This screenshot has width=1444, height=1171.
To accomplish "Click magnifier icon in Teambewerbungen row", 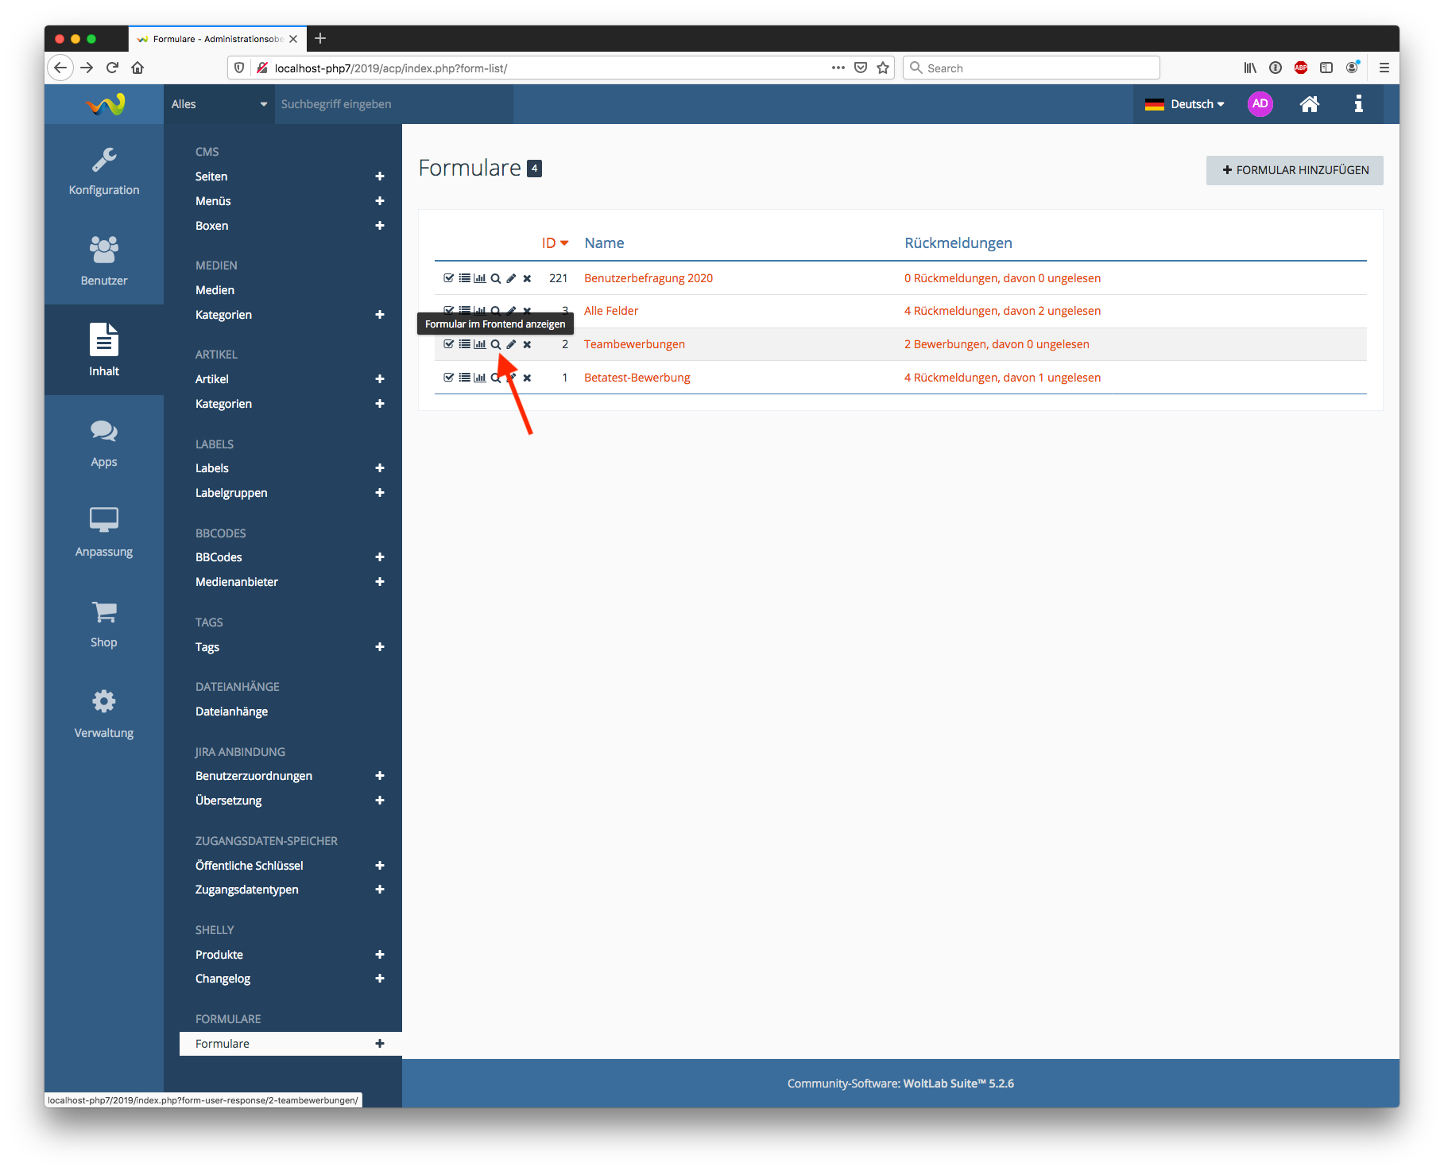I will (495, 344).
